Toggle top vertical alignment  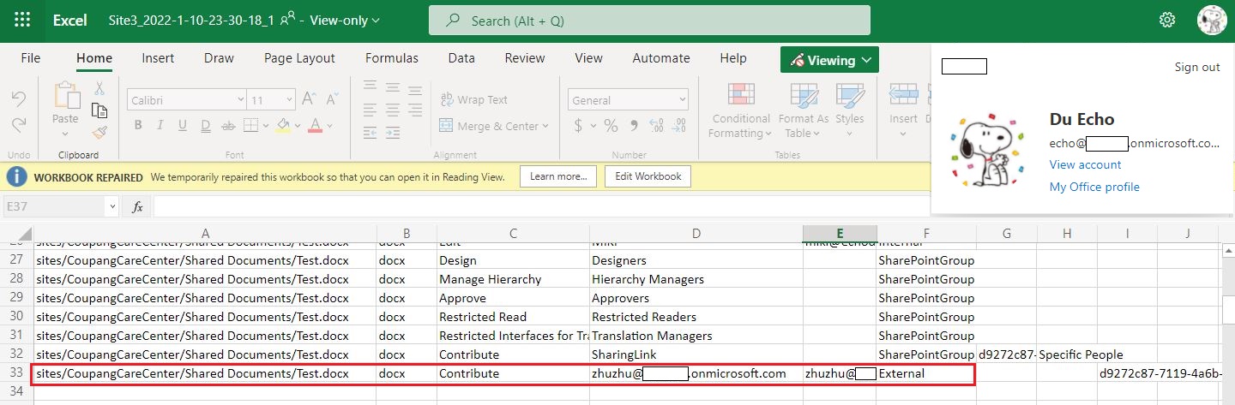click(370, 85)
